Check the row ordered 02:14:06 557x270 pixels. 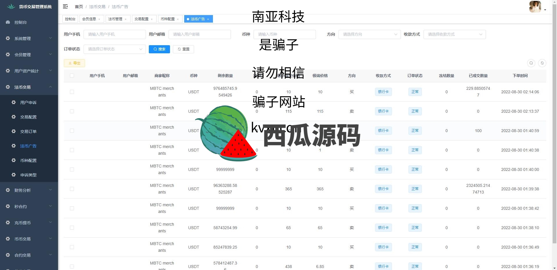(72, 92)
